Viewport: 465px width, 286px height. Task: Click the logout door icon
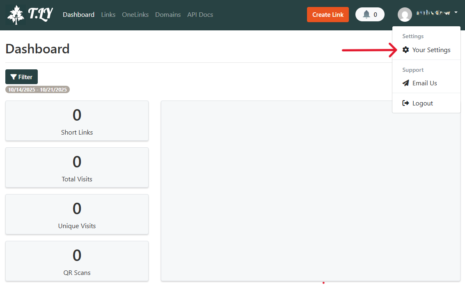tap(405, 103)
